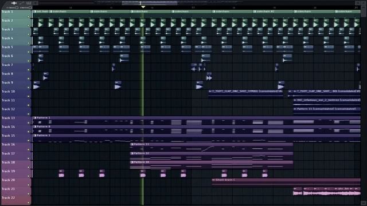Viewport: 367px width, 206px height.
Task: Select the first audio clip on Track 8
Action: tap(46, 76)
